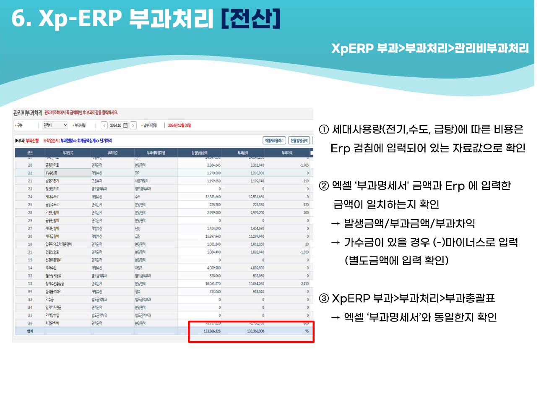The image size is (549, 395).
Task: Sort by the 부과항목 column header
Action: [68, 153]
